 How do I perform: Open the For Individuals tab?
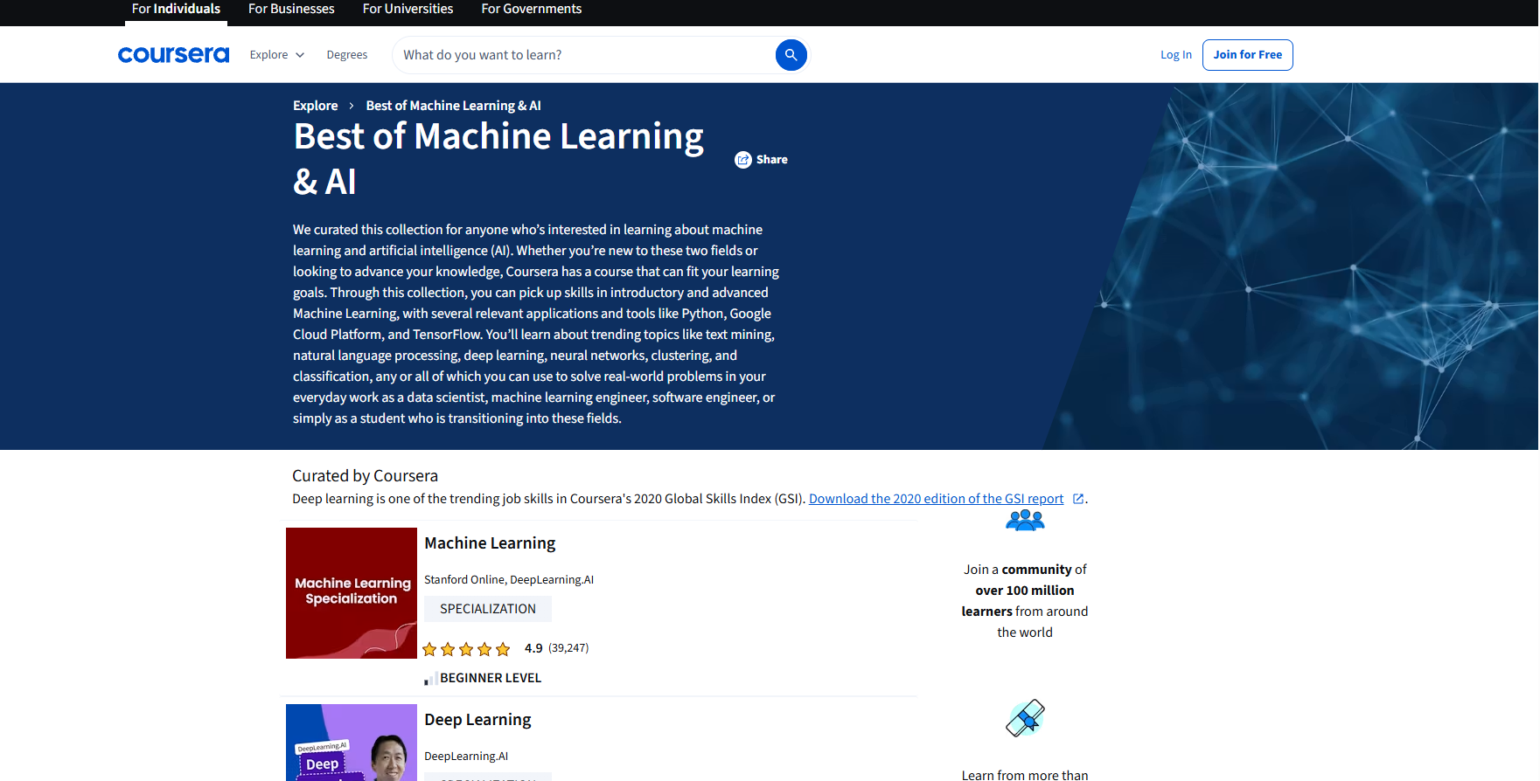pyautogui.click(x=176, y=9)
